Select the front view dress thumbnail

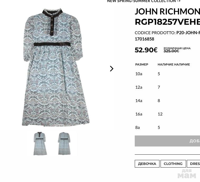click(40, 144)
